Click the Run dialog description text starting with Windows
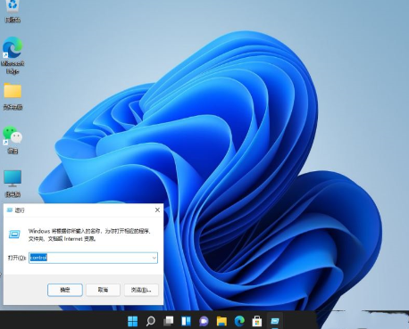The height and width of the screenshot is (329, 409). 90,234
